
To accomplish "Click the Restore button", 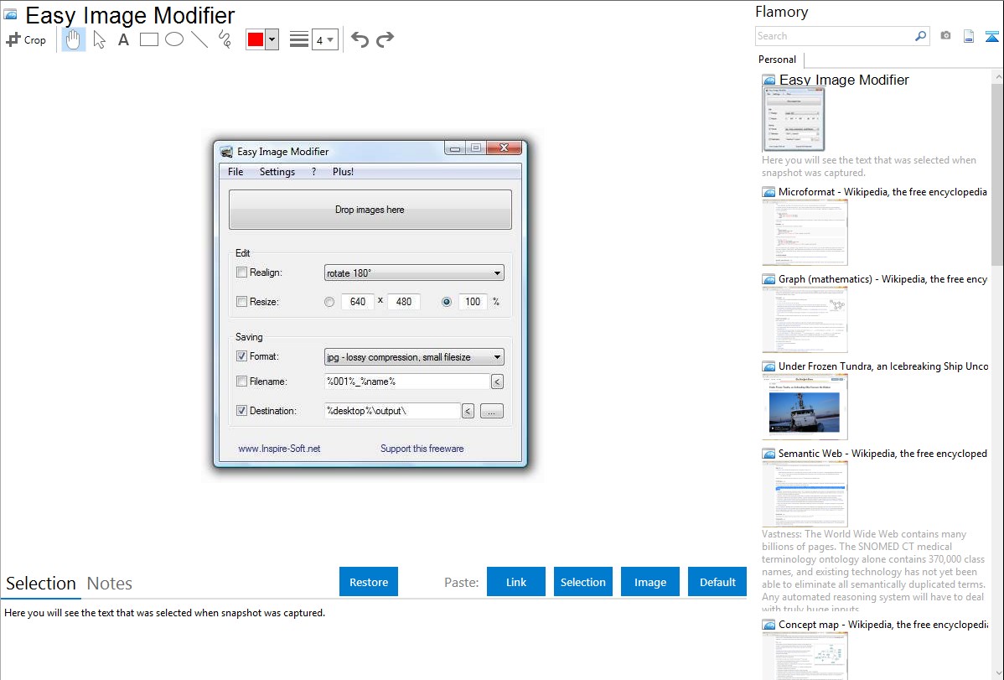I will (369, 582).
